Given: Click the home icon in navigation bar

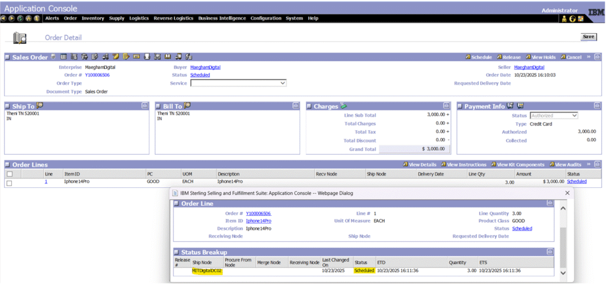Looking at the screenshot, I should pyautogui.click(x=28, y=18).
